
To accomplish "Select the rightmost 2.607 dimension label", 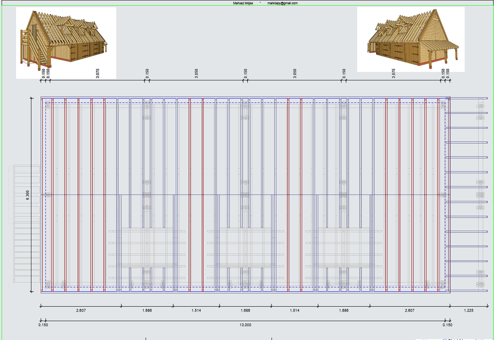I will pos(410,311).
